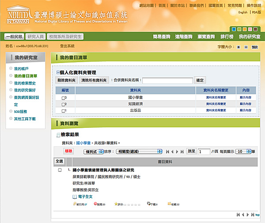The height and width of the screenshot is (223, 265).
Task: Decrease font size with minus icon
Action: [246, 47]
